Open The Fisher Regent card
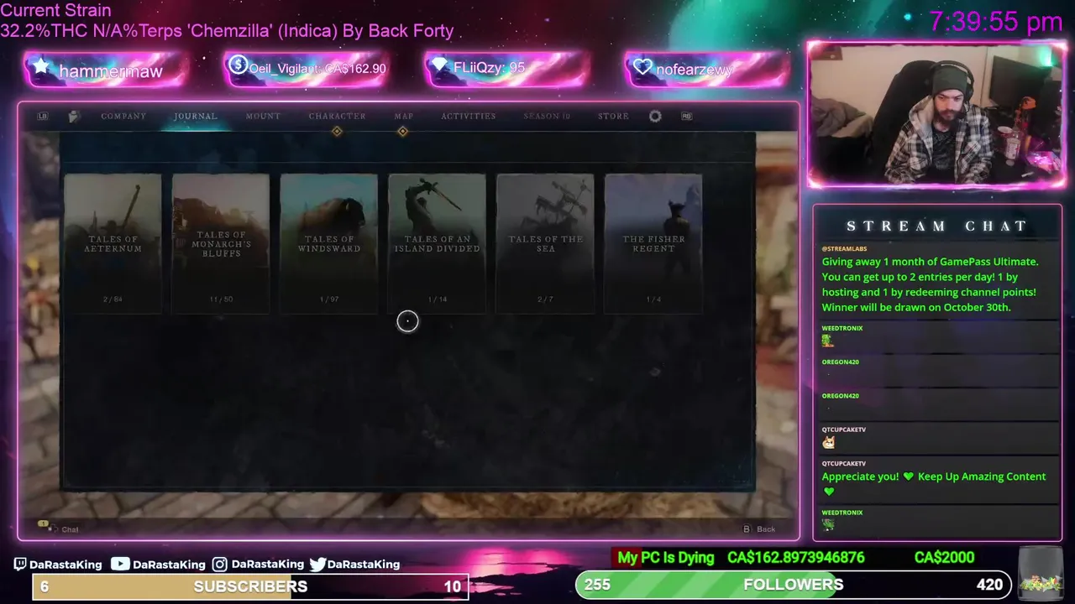Image resolution: width=1075 pixels, height=604 pixels. pos(653,243)
